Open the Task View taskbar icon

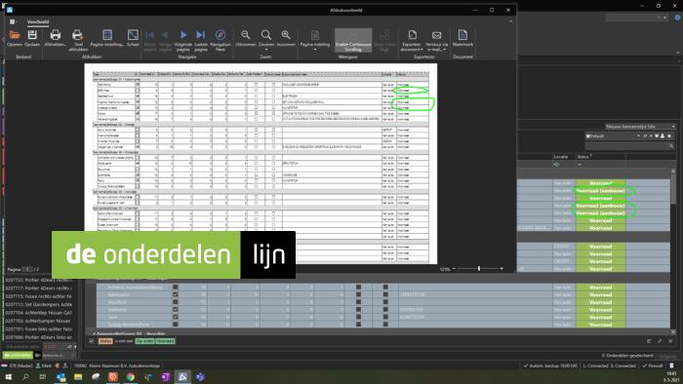42,377
